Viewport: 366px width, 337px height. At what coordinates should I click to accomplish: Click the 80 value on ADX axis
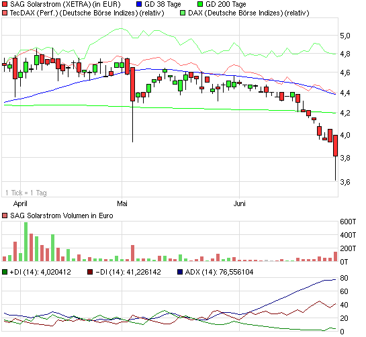tap(344, 278)
